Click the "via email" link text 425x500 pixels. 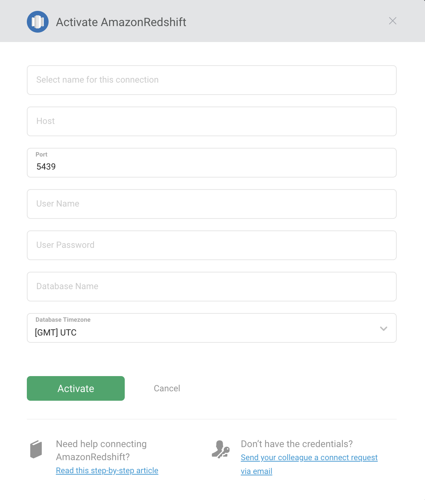[256, 471]
